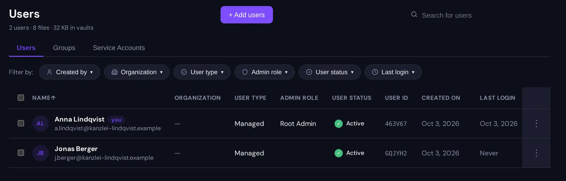Open the Organization filter dropdown
Screen dimensions: 566x181
(x=137, y=72)
